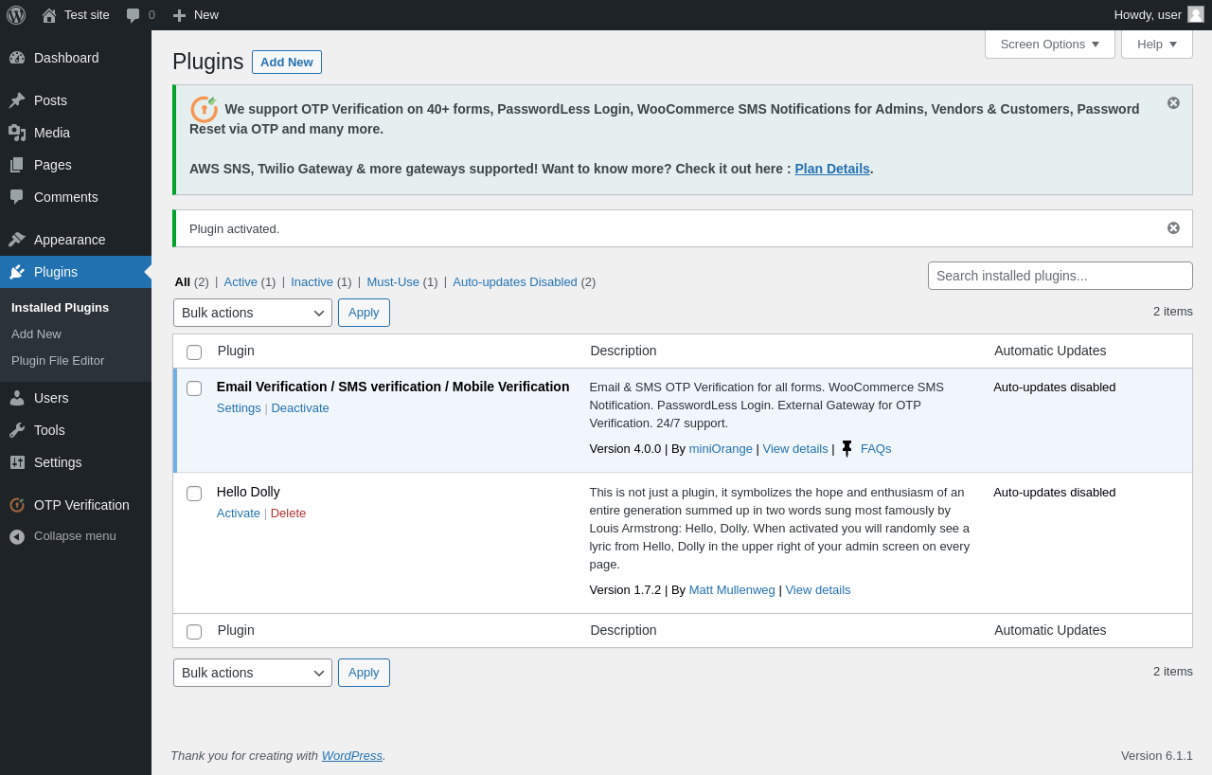
Task: Click the Posts pushpin icon
Action: coord(17,100)
